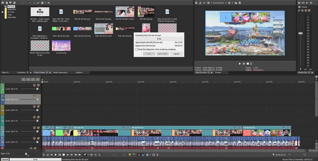Mute track 2
The image size is (318, 161).
coord(34,96)
